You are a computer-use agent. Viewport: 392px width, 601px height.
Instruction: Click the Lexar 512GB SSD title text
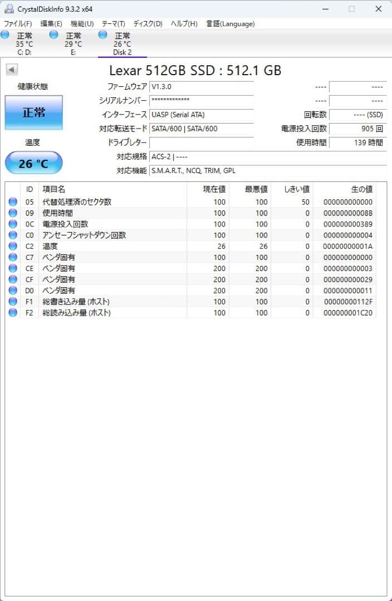tap(195, 70)
